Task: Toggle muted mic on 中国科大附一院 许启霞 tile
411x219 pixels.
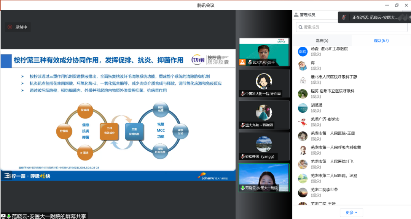Action: pos(242,94)
